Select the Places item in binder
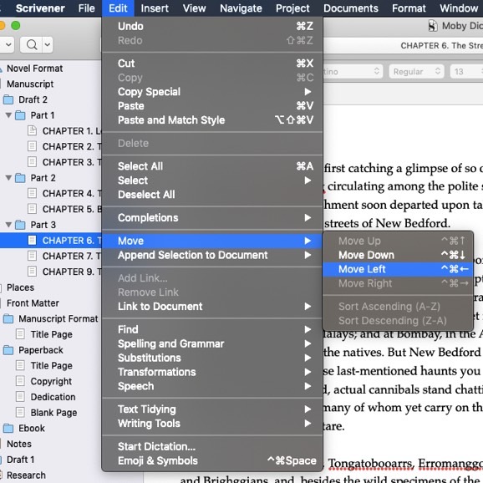Image resolution: width=483 pixels, height=483 pixels. [20, 287]
